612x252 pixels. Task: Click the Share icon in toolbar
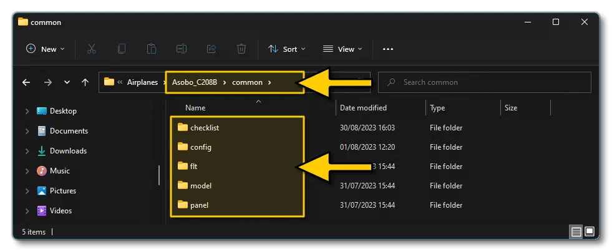pyautogui.click(x=211, y=49)
